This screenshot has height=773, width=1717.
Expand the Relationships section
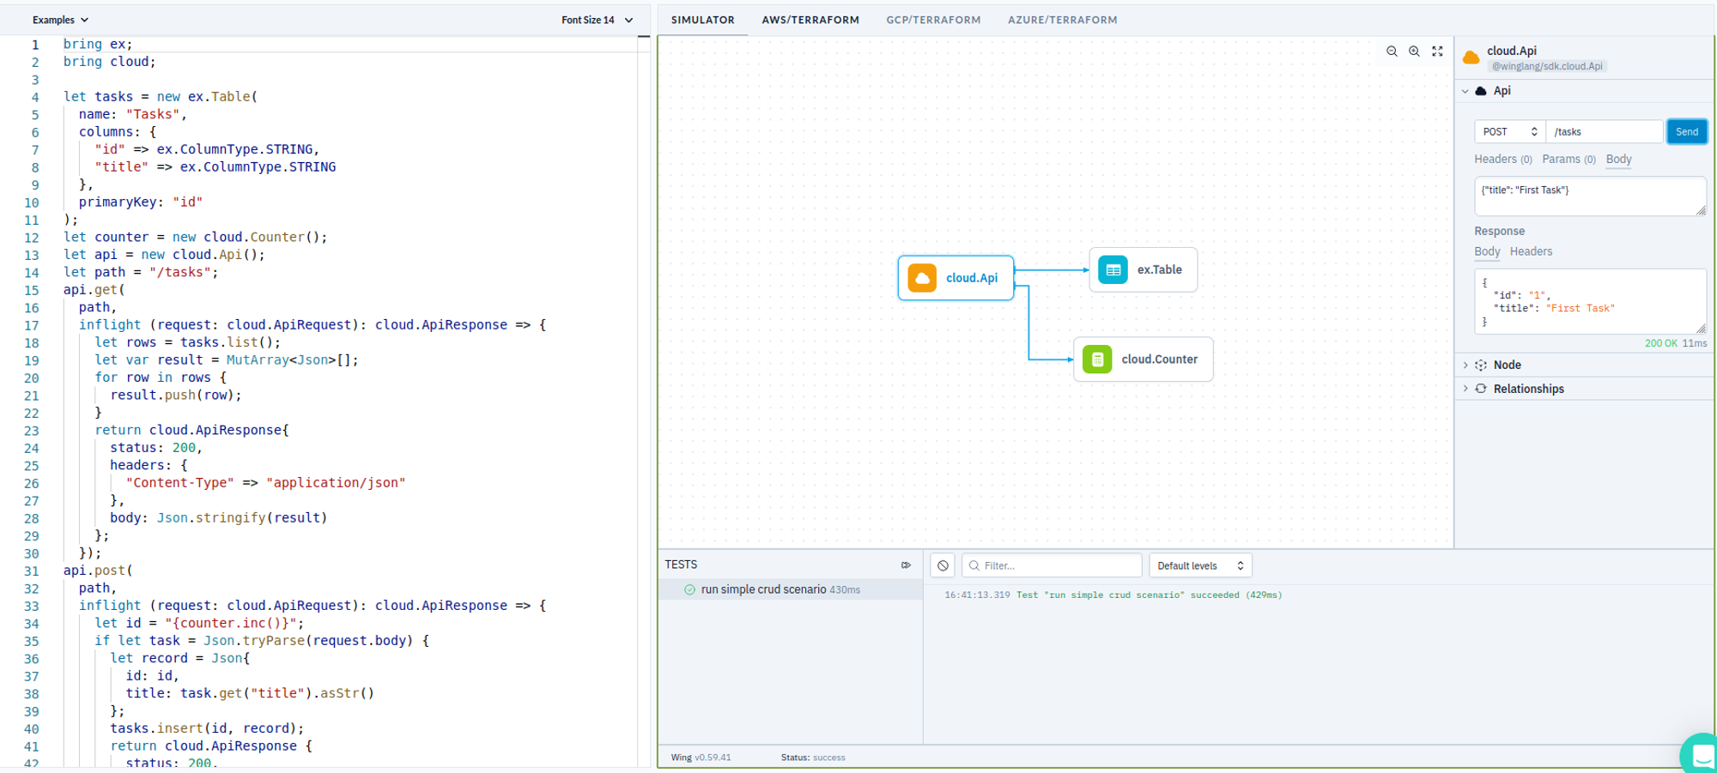[x=1528, y=389]
